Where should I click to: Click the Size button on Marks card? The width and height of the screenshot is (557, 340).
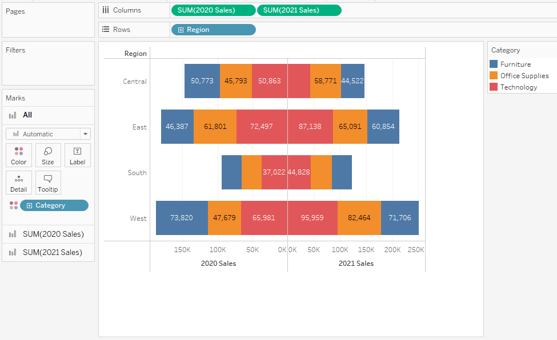48,155
